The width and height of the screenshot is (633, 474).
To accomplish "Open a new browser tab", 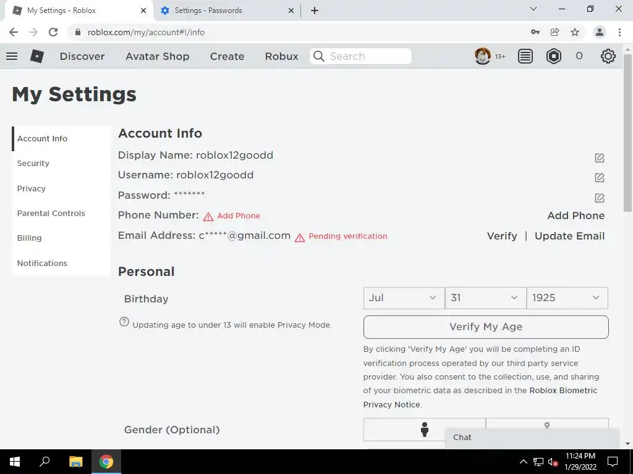I will point(315,10).
